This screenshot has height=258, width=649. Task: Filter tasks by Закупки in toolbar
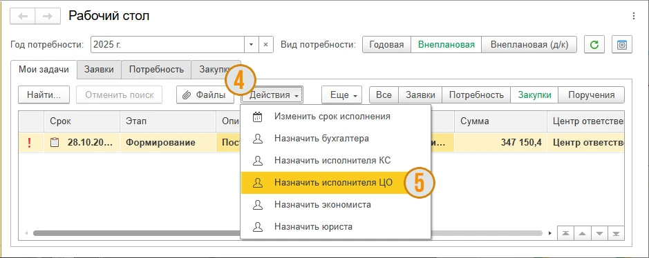click(534, 95)
